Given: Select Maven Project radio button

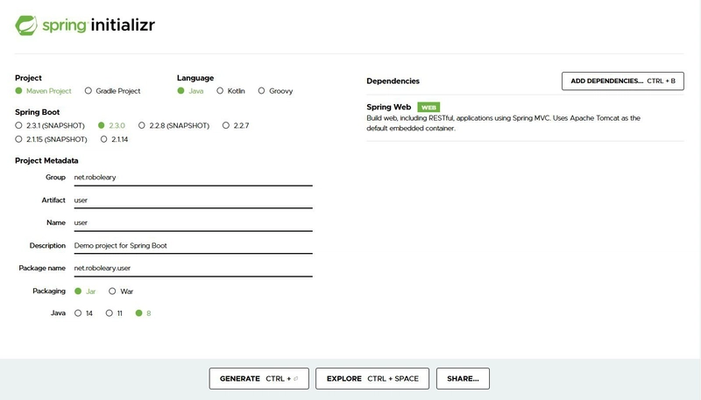Looking at the screenshot, I should (x=18, y=91).
